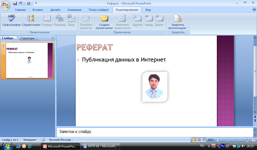The height and width of the screenshot is (150, 257).
Task: Click Удалить comment button
Action: (138, 20)
